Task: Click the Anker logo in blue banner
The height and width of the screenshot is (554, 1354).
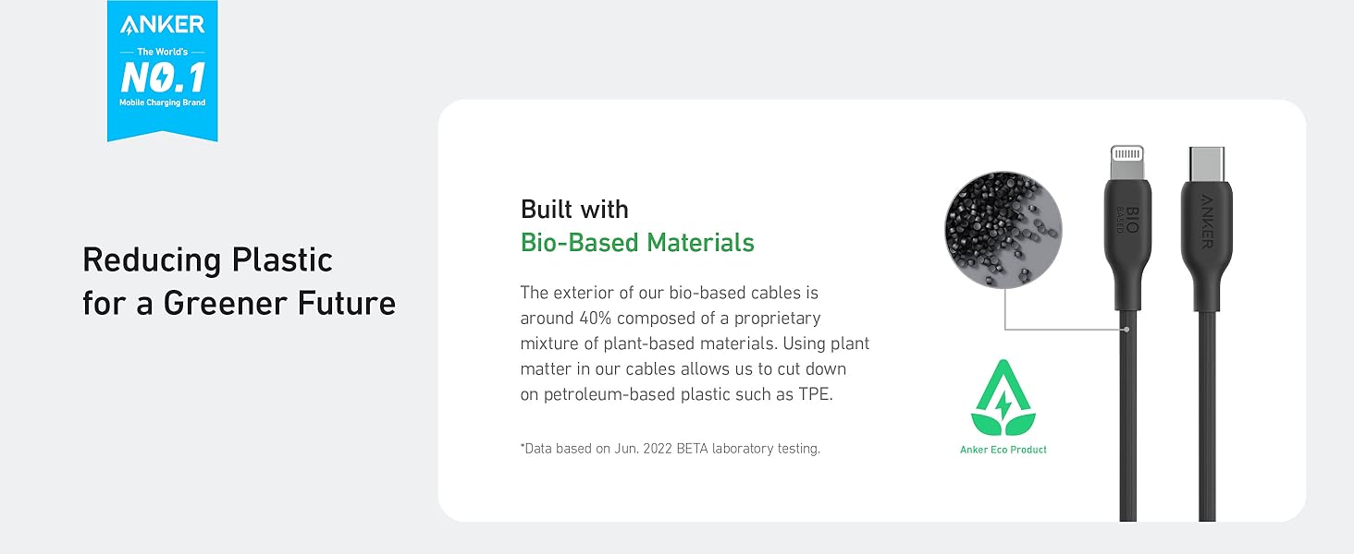Action: tap(162, 25)
